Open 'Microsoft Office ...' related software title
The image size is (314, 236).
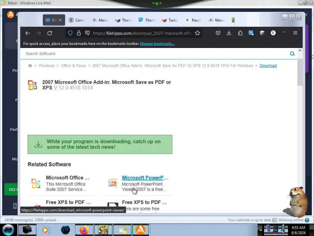[68, 178]
